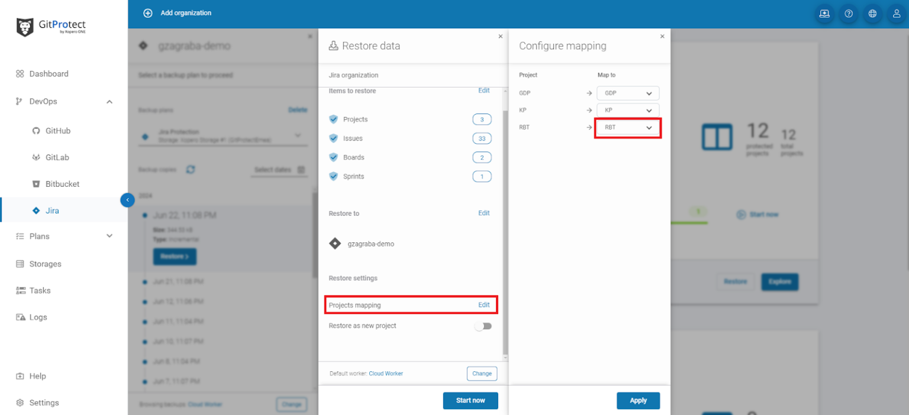Toggle the Boards shield checkbox
909x415 pixels.
pyautogui.click(x=333, y=157)
